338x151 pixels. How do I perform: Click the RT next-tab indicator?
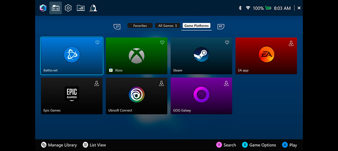[221, 27]
